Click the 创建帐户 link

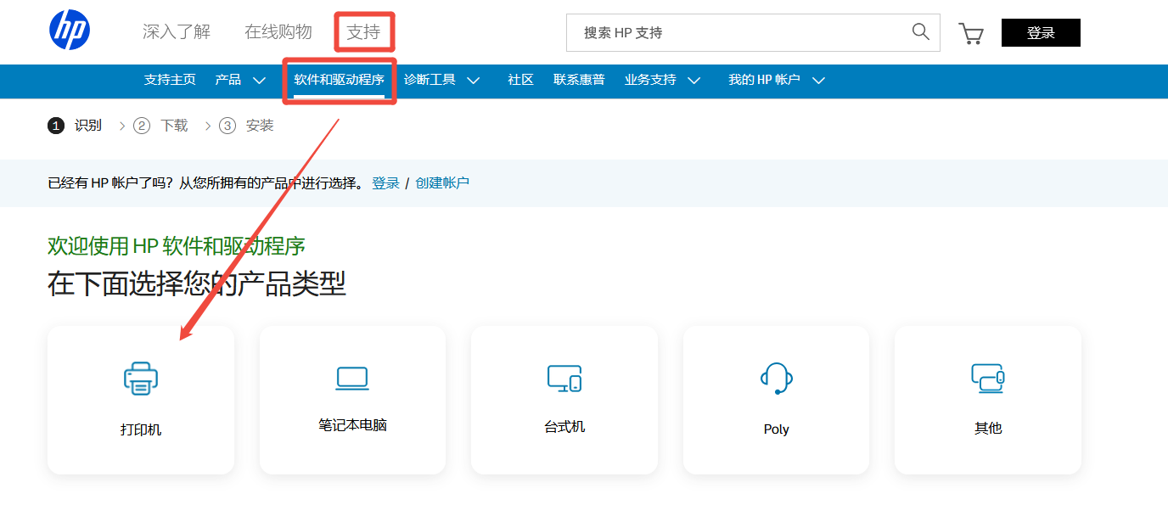coord(442,182)
